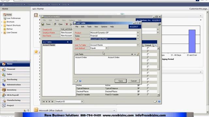The image size is (209, 117).
Task: Open the Table dropdown showing Account Index Master
Action: [x=138, y=39]
